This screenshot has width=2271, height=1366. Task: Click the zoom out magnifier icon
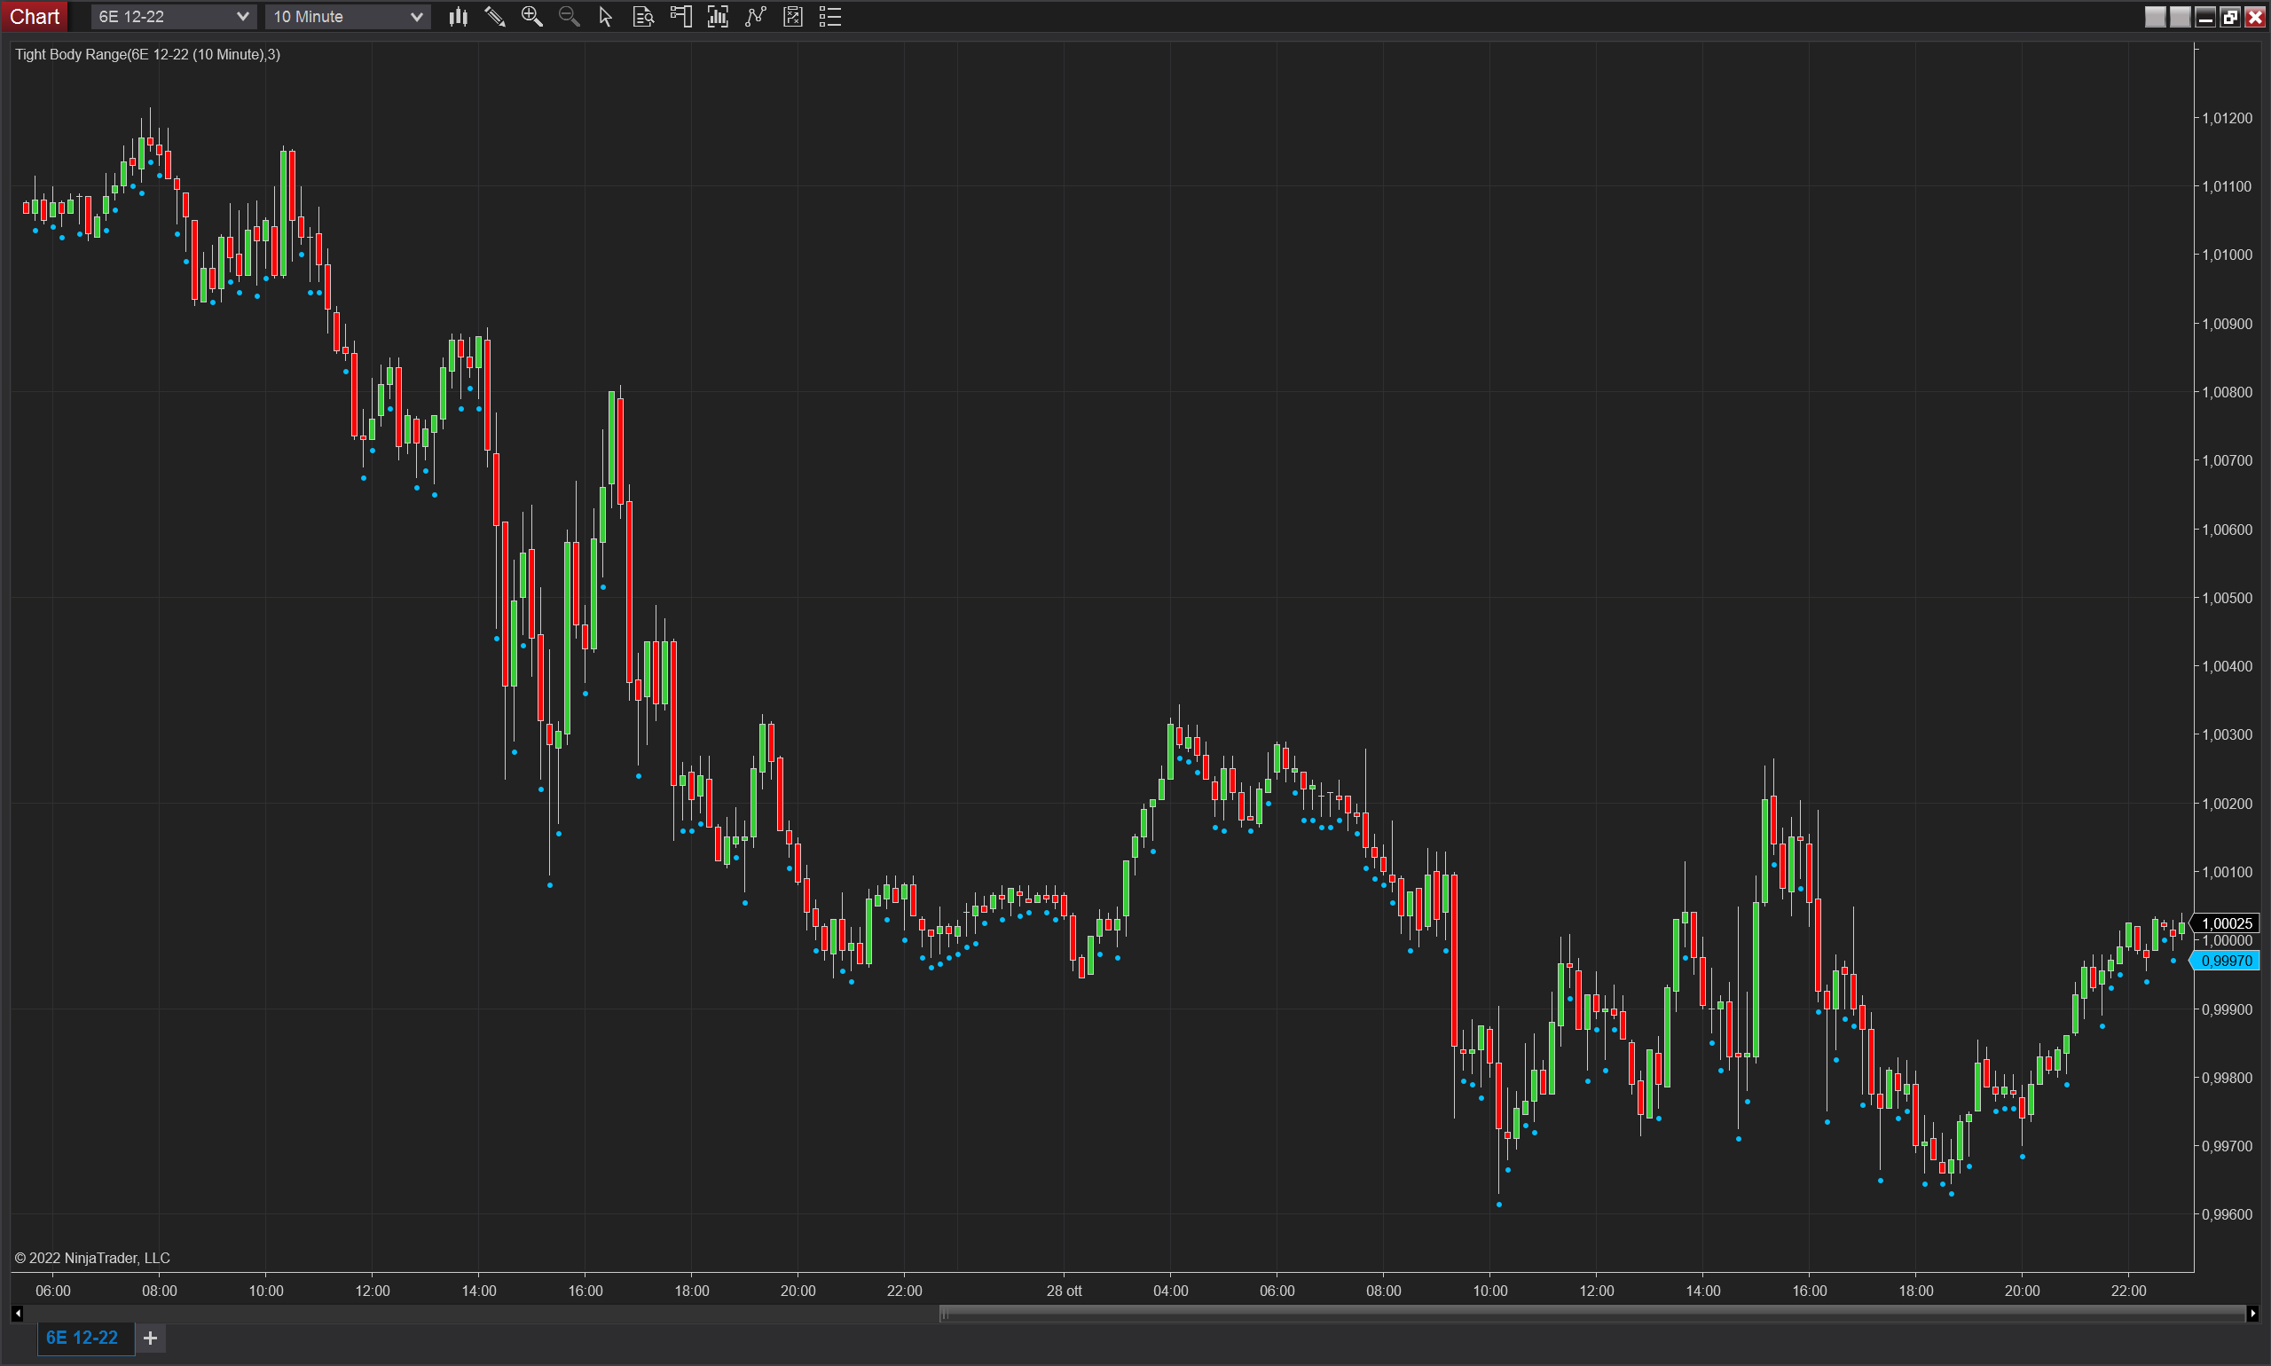click(x=569, y=17)
